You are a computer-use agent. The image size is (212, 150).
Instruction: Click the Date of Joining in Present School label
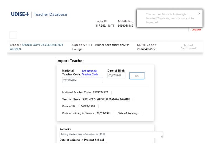82,140
